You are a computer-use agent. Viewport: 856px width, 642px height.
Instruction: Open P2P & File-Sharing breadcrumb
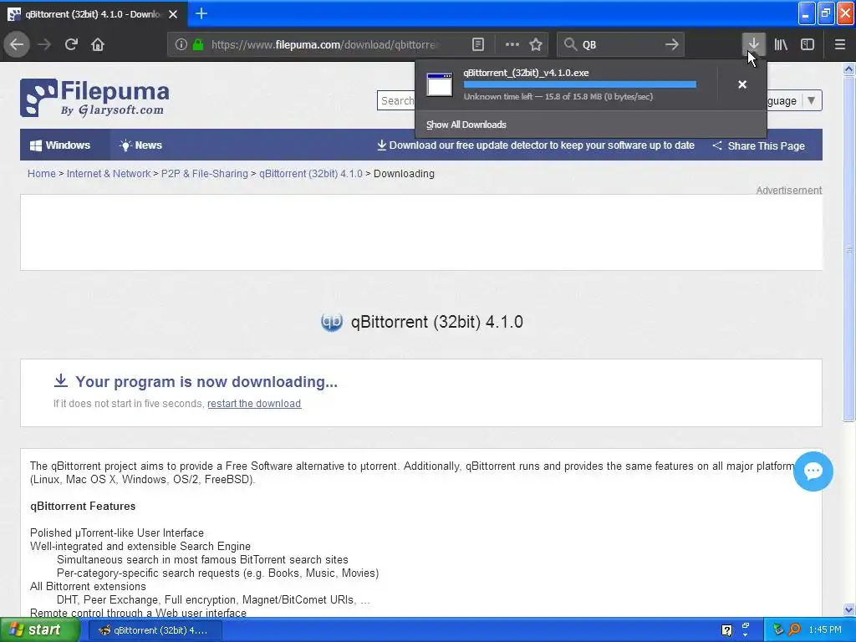tap(204, 174)
